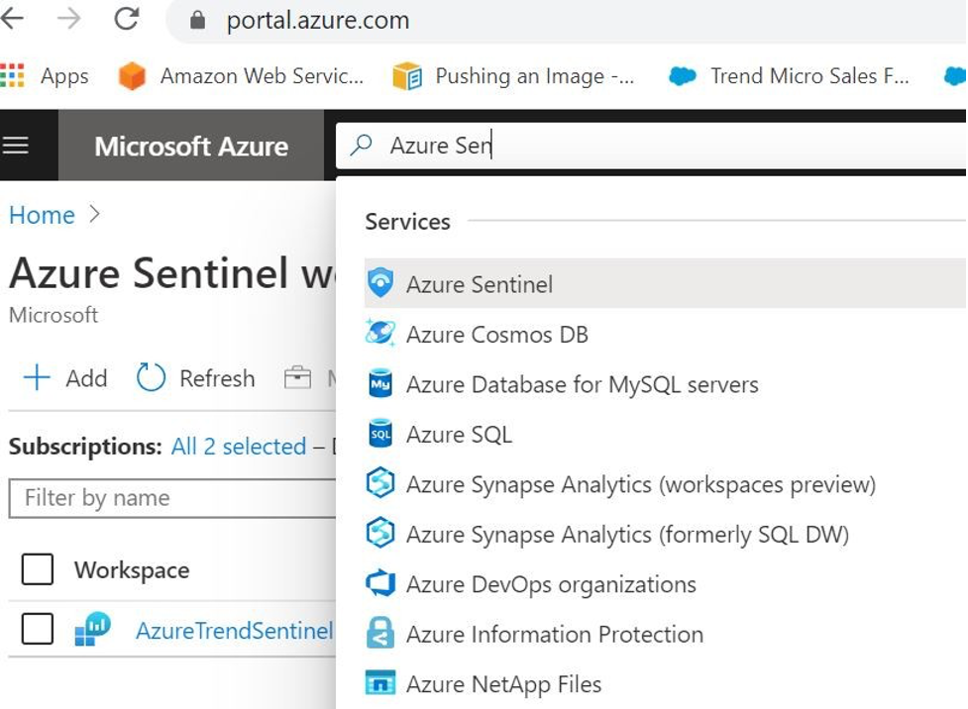This screenshot has height=709, width=968.
Task: Select Azure Synapse Analytics (formerly SQL DW)
Action: 665,534
